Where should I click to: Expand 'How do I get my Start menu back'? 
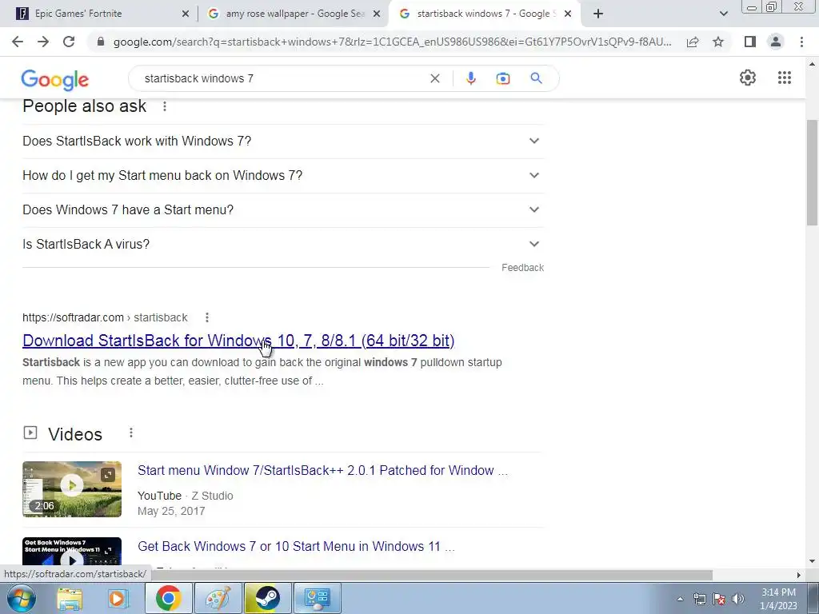(283, 175)
